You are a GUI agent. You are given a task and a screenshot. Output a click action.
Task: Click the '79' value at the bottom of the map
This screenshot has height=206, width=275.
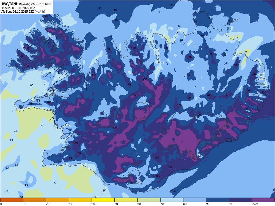96,197
